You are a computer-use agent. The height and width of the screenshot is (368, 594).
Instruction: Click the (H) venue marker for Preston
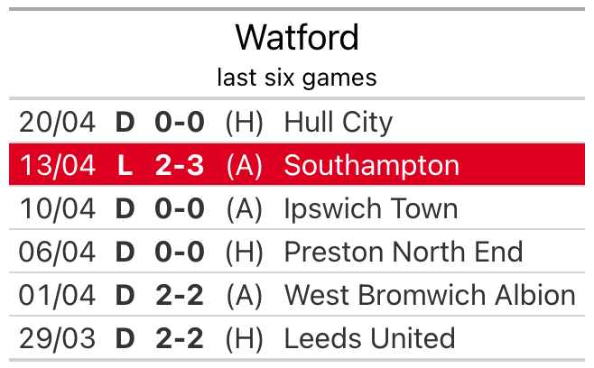tap(245, 253)
